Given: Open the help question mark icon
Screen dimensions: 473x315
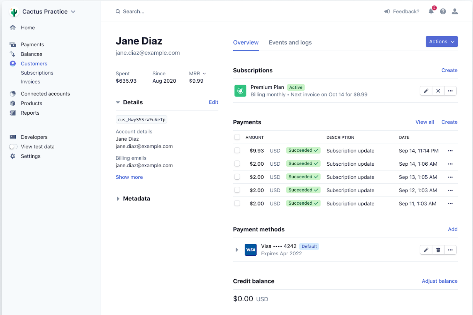Looking at the screenshot, I should click(x=443, y=11).
